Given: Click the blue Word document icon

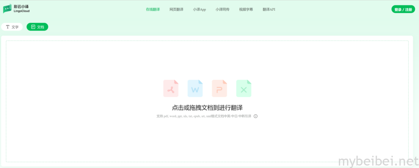Looking at the screenshot, I should point(195,89).
